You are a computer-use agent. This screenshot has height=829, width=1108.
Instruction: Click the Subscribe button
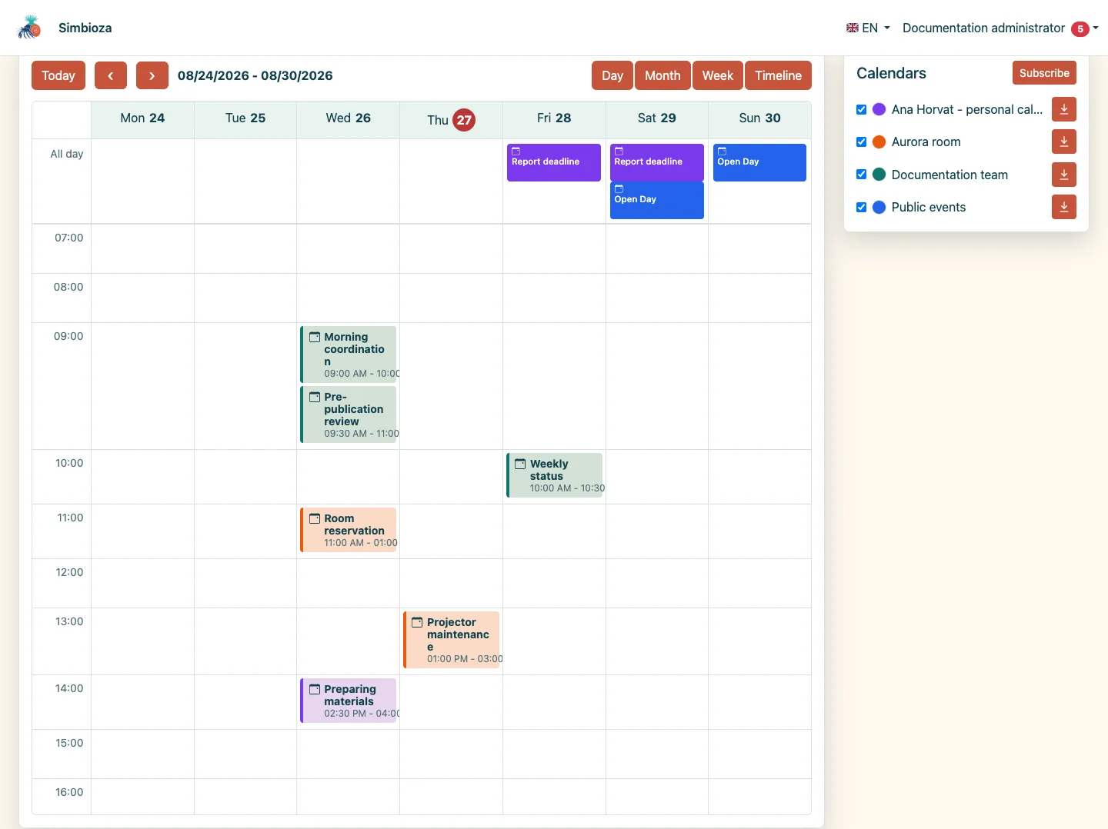1044,73
